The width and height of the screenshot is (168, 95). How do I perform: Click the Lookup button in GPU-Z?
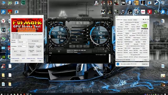pos(145,22)
